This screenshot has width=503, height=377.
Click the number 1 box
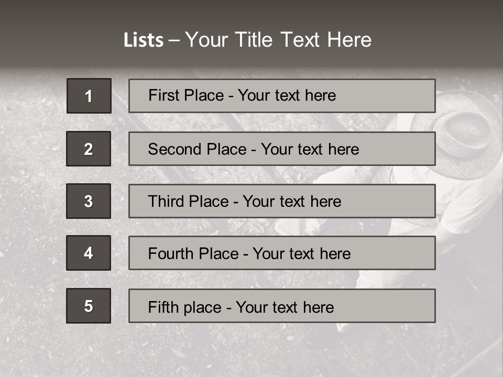pyautogui.click(x=89, y=96)
